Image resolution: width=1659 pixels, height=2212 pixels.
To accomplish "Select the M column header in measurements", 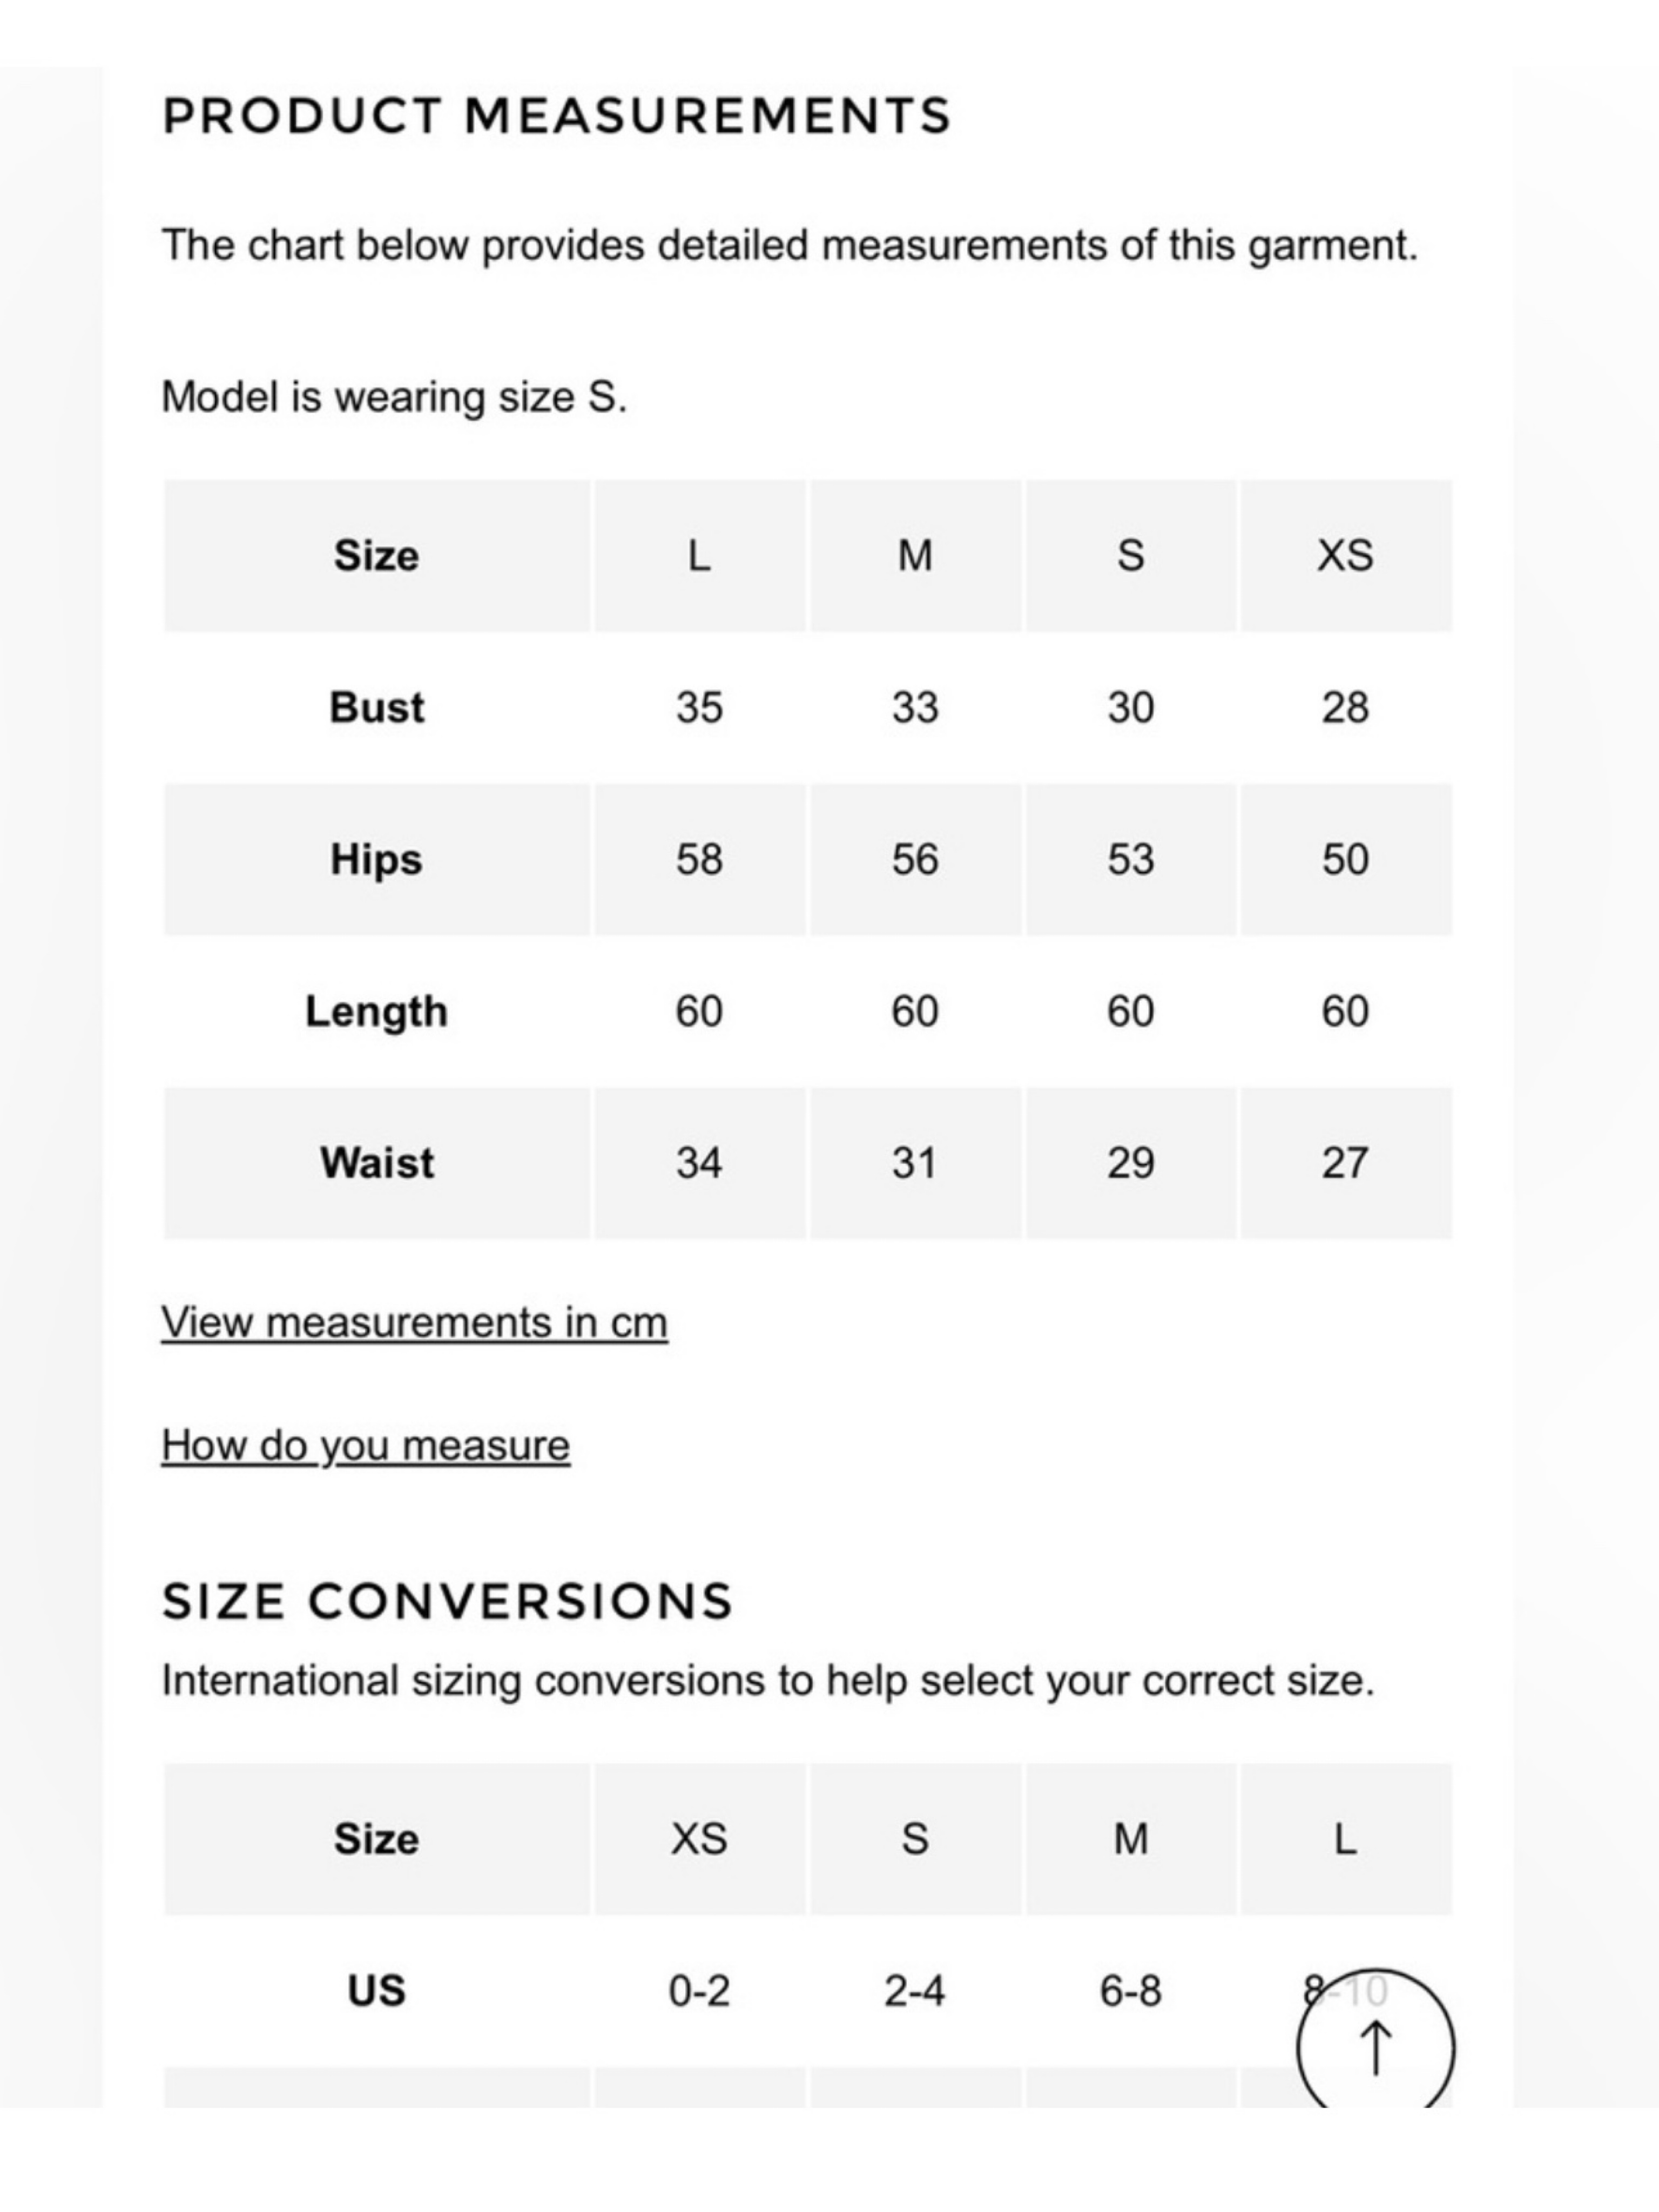I will click(915, 556).
